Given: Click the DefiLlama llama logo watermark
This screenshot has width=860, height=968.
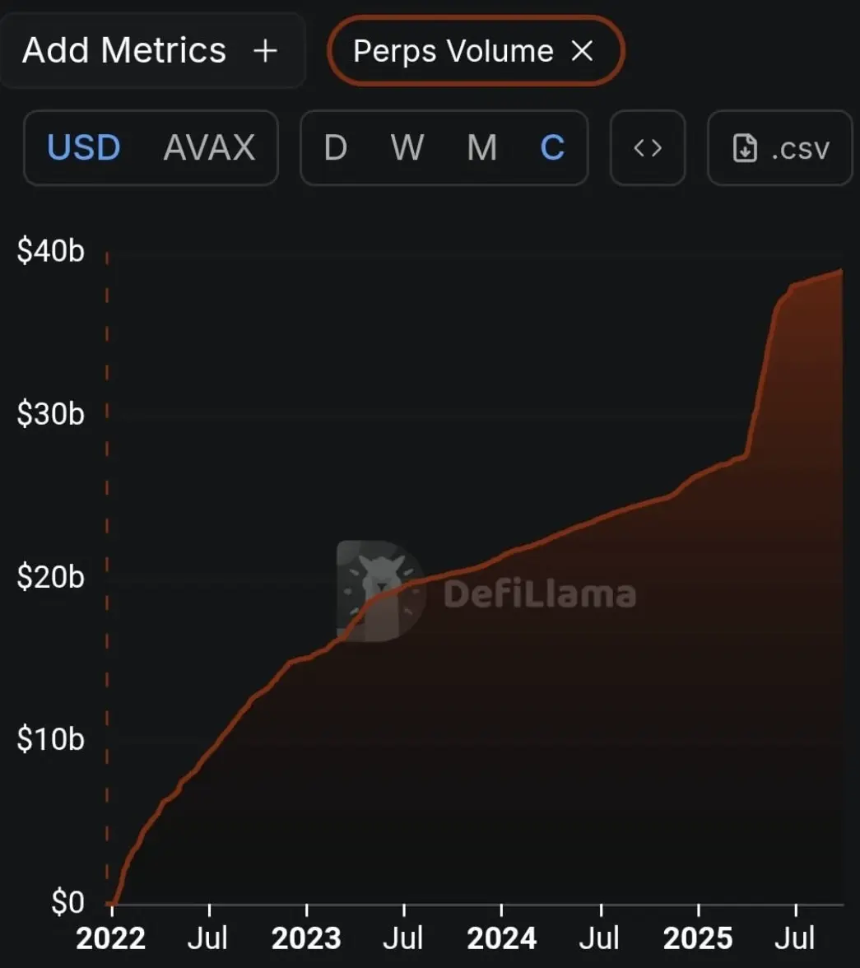Looking at the screenshot, I should (x=380, y=591).
